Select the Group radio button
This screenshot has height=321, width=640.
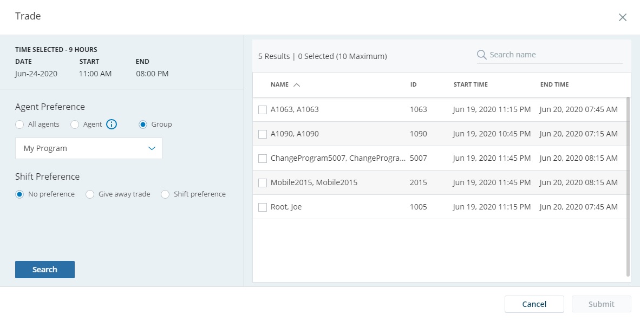pos(143,125)
